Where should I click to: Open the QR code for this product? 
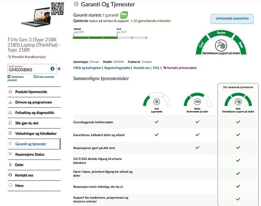(58, 9)
